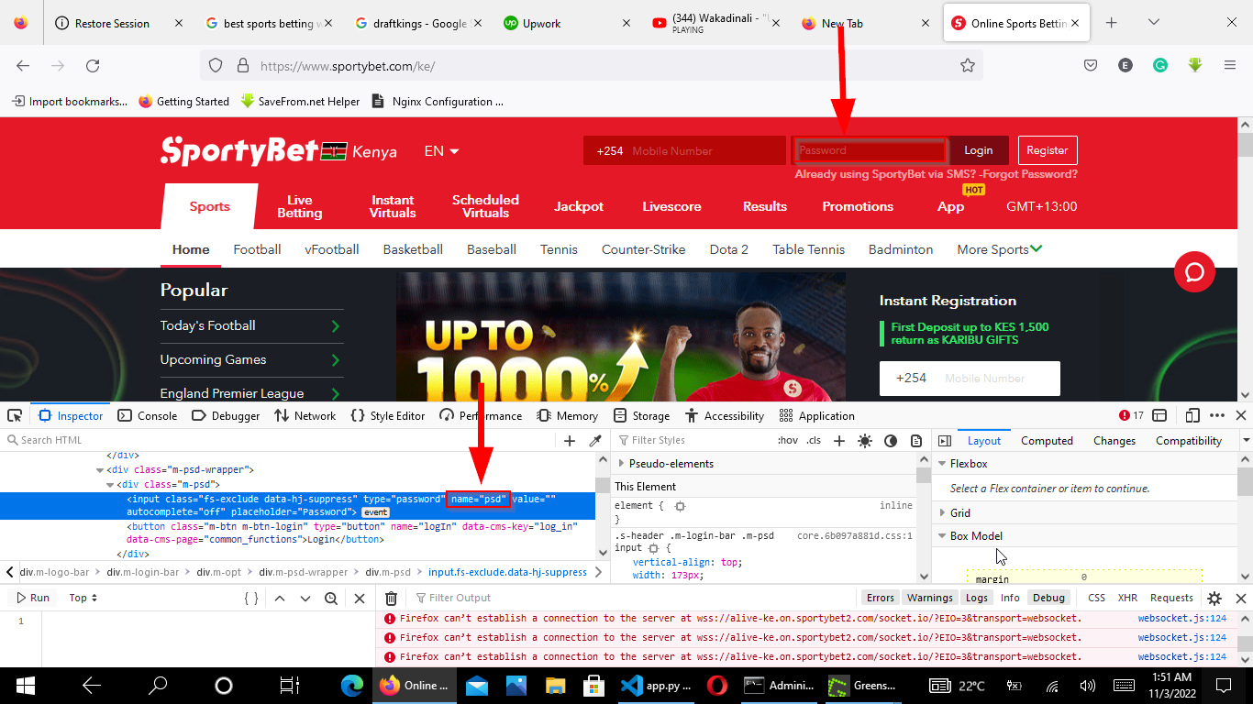This screenshot has height=704, width=1253.
Task: Open the EN language dropdown
Action: [442, 151]
